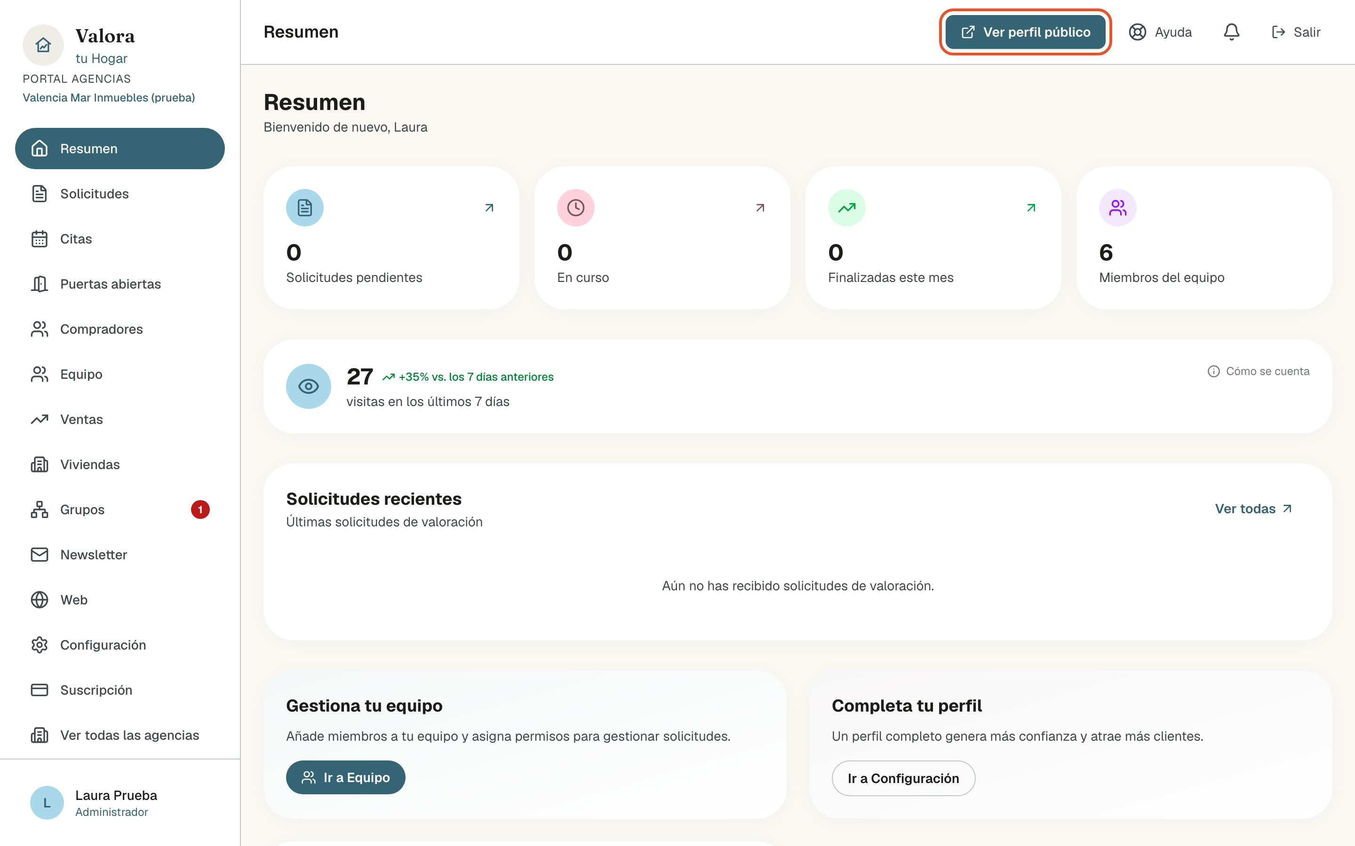Navigate to Web settings
1355x846 pixels.
(x=120, y=600)
